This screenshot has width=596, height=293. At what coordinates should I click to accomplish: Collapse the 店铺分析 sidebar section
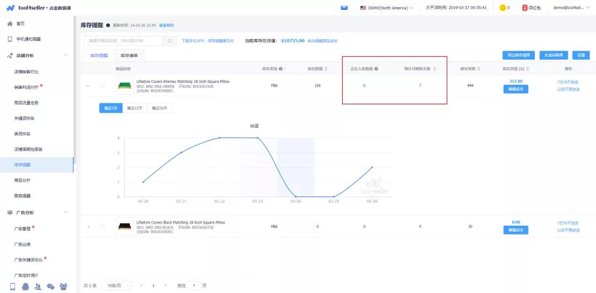pos(65,56)
